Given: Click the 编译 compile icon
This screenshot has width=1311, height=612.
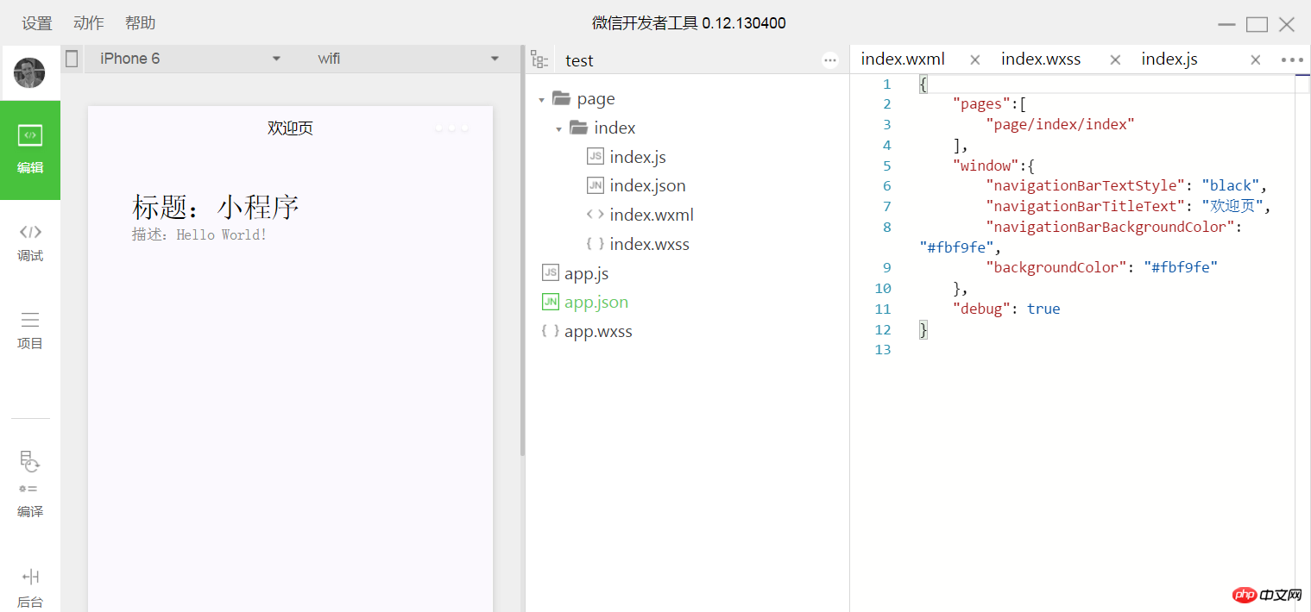Looking at the screenshot, I should point(30,484).
